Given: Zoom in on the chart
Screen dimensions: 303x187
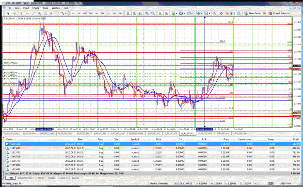Looking at the screenshot, I should [x=147, y=14].
